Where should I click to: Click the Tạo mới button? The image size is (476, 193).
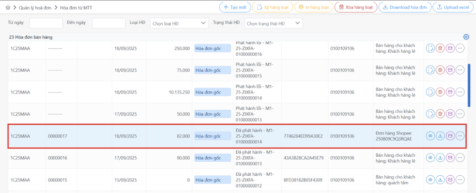[235, 7]
